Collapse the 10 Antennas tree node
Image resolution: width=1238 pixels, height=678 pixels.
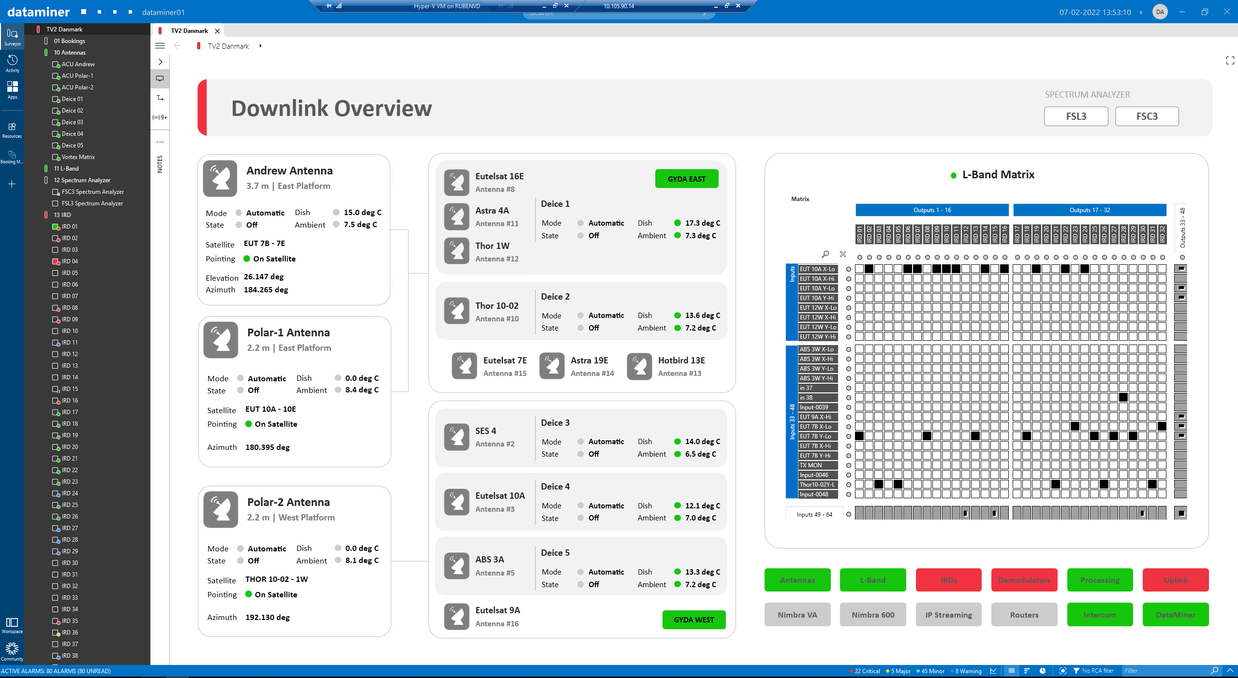46,52
